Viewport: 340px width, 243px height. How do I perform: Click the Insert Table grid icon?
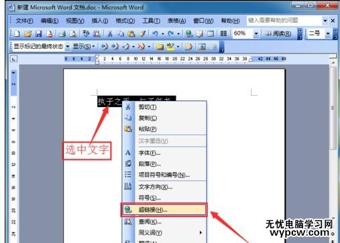pos(211,33)
